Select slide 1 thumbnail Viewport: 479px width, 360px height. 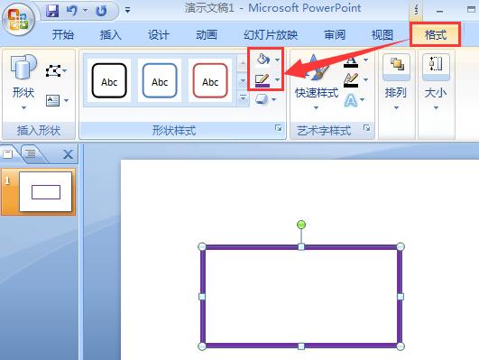(x=45, y=191)
